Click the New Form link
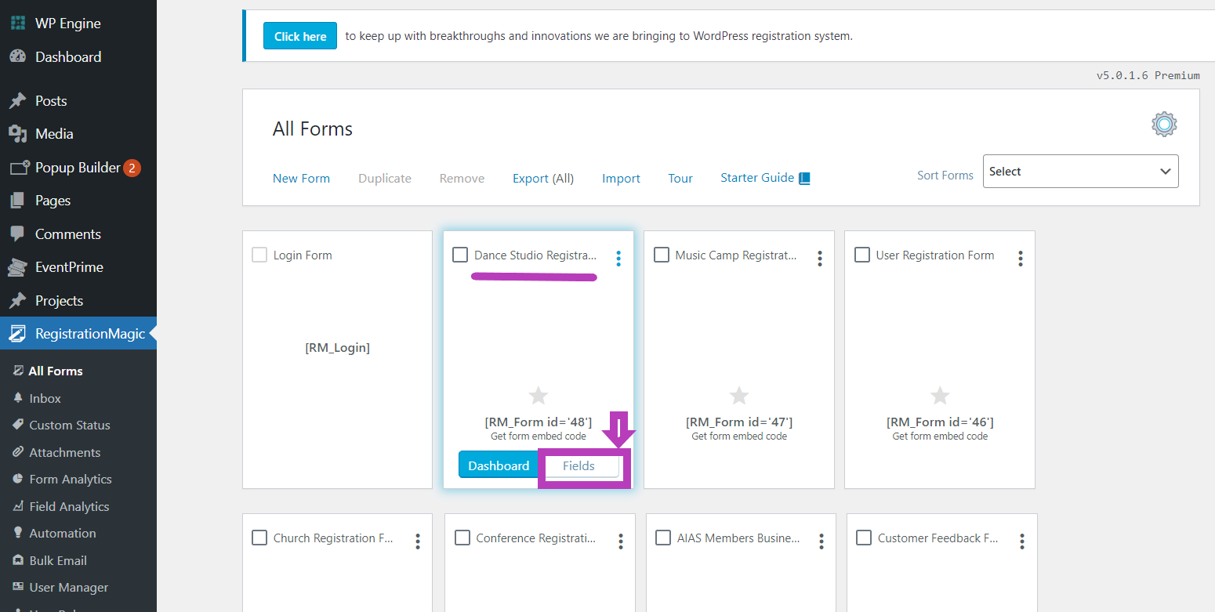Screen dimensions: 1215x612 click(301, 179)
